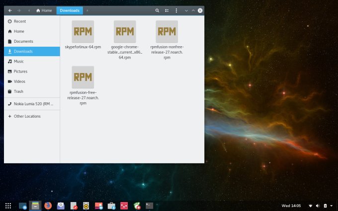This screenshot has height=211, width=338.
Task: Click the left path-scroll arrow before Home
Action: (x=29, y=10)
